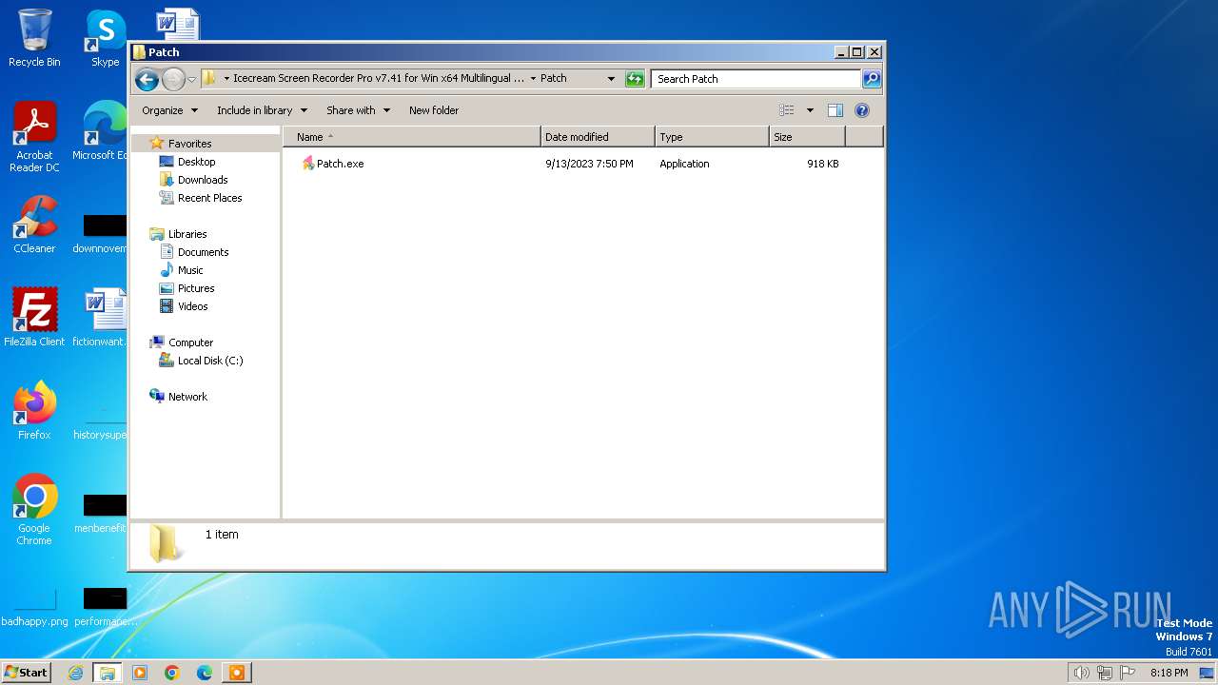Screen dimensions: 1218x685
Task: Sort by the Date modified column
Action: pos(598,137)
